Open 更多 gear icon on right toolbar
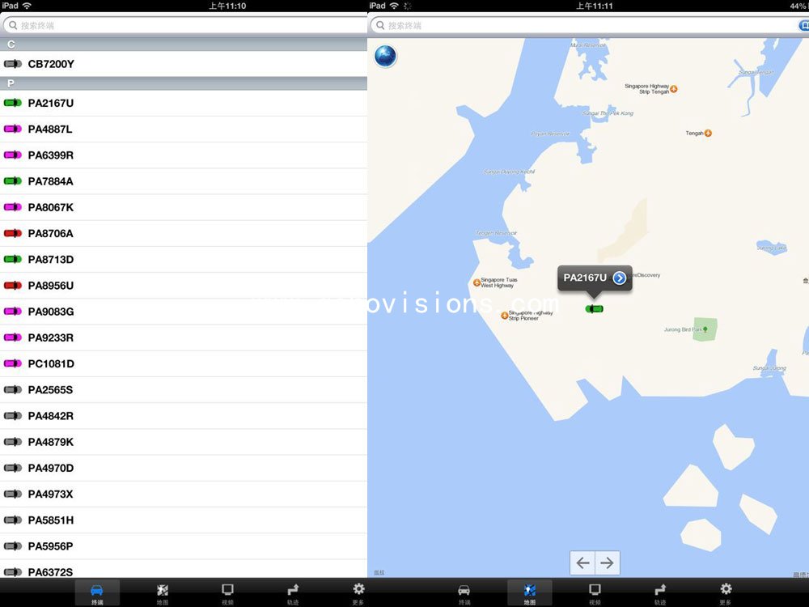809x607 pixels. (x=726, y=592)
